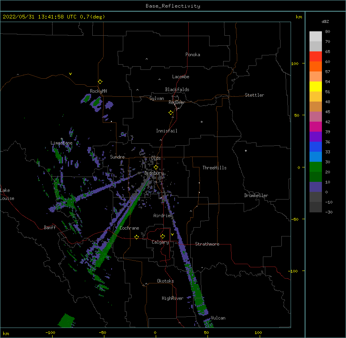This screenshot has width=346, height=338.
Task: Click the Didsbury label
Action: pos(154,173)
